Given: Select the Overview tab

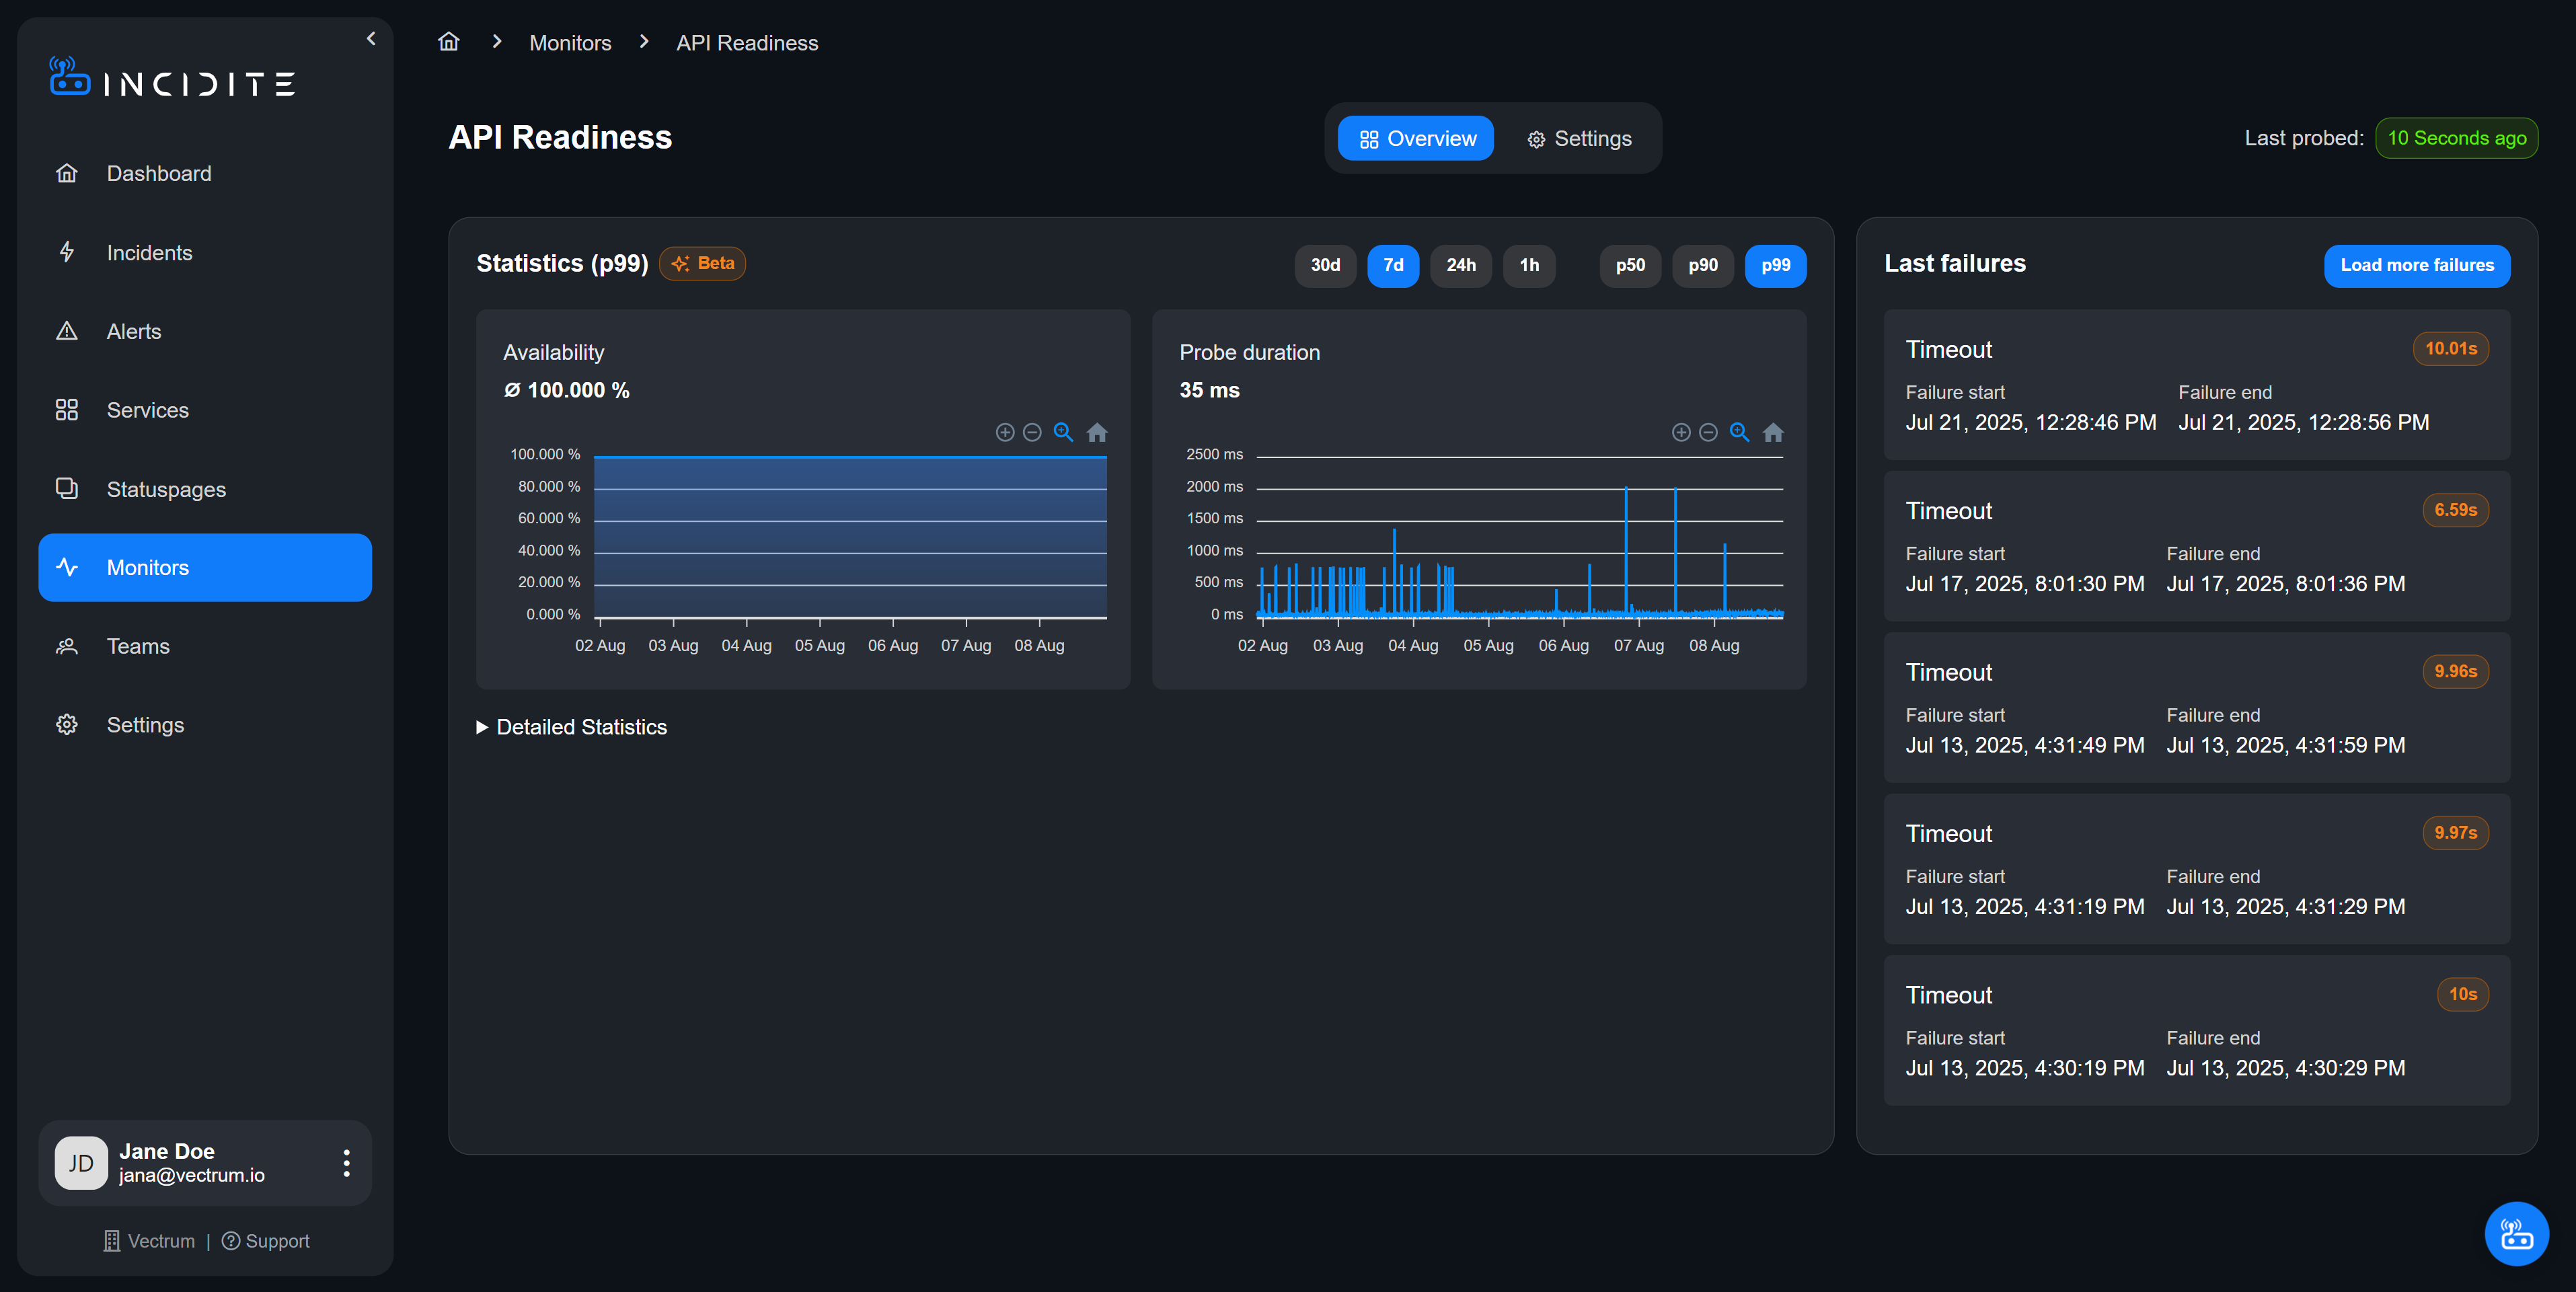Looking at the screenshot, I should tap(1416, 138).
